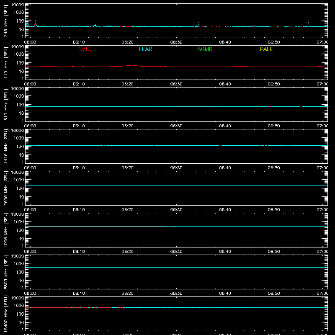
Task: Click 06:10 tick under the 1415 MHz plot
Action: 79,168
